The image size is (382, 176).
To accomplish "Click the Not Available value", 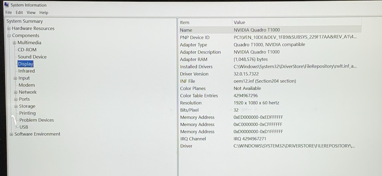I will (x=247, y=88).
